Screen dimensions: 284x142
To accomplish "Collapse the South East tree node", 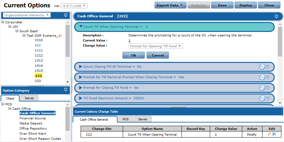I will [17, 31].
